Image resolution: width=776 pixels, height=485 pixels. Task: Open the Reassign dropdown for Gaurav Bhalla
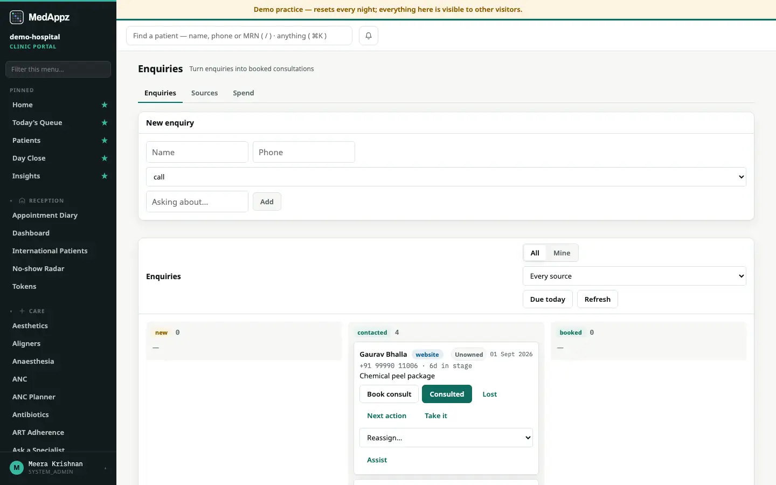446,438
